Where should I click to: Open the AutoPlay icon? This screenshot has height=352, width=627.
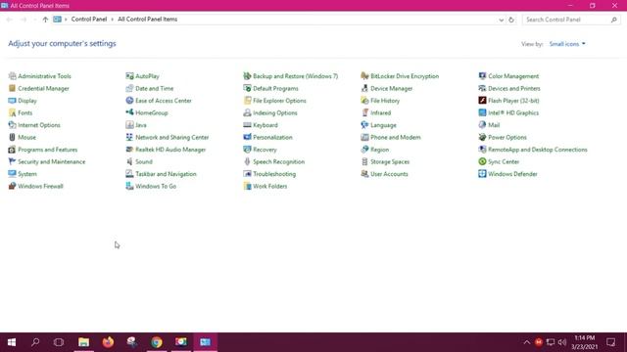click(x=129, y=76)
